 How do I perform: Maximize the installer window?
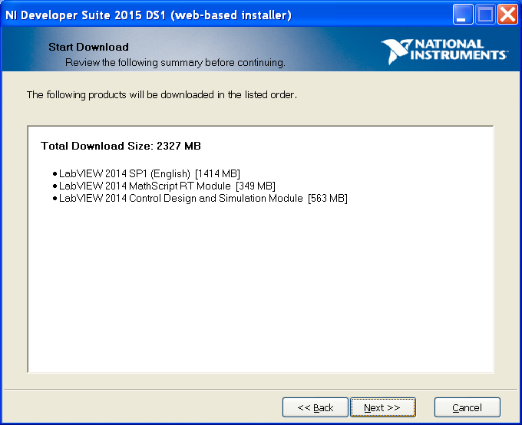click(485, 15)
